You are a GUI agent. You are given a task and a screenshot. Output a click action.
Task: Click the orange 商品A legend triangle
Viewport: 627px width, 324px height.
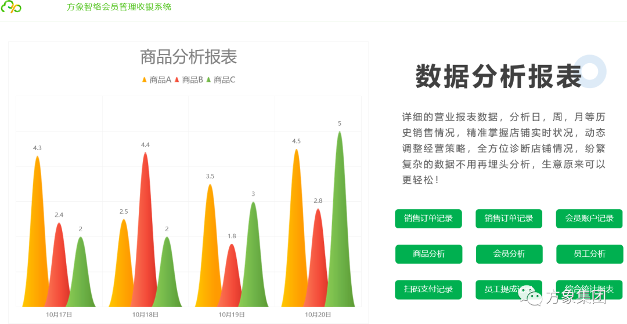(145, 80)
